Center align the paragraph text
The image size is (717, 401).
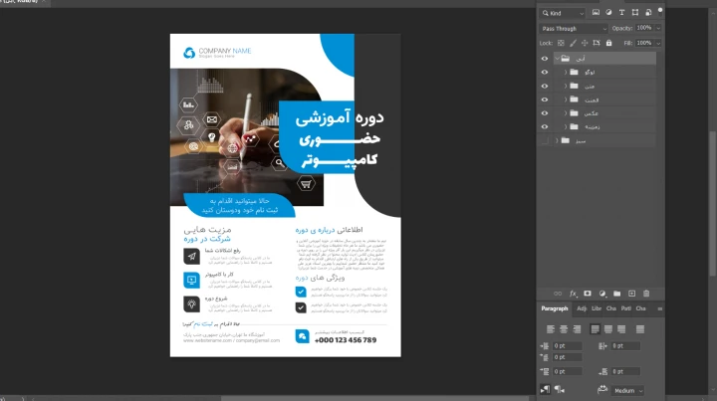pos(564,328)
